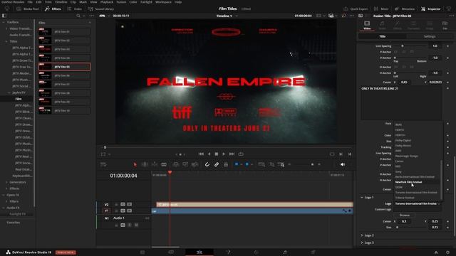
Task: Open the Logo dropdown showing Toronto
Action: pyautogui.click(x=418, y=204)
